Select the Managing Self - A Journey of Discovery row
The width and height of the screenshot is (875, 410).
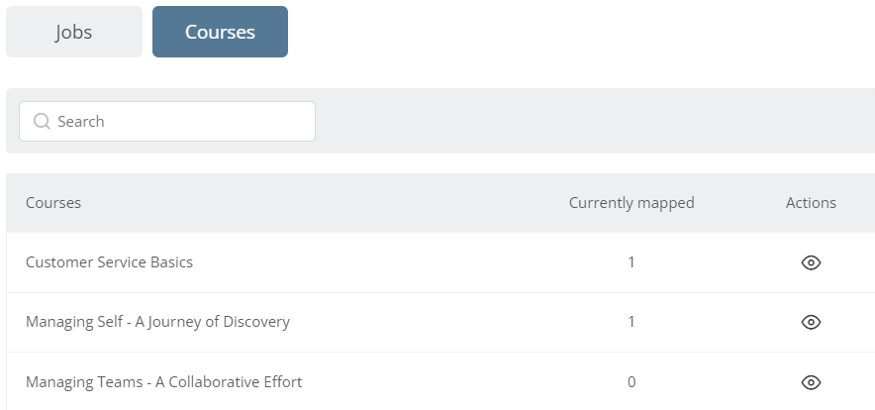pos(440,322)
